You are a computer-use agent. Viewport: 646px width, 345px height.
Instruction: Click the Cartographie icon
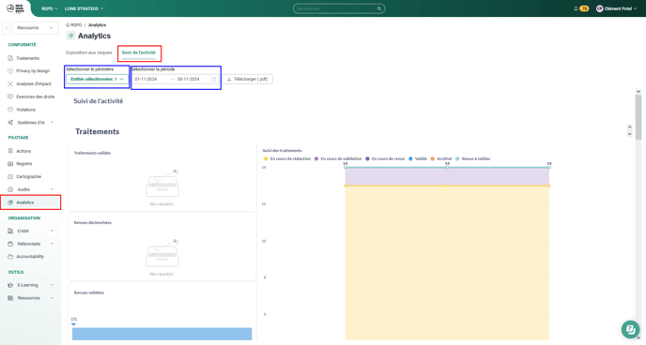tap(10, 177)
